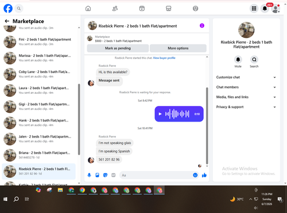Viewport: 287px width, 213px height.
Task: Record a voice clip with microphone icon
Action: (89, 175)
